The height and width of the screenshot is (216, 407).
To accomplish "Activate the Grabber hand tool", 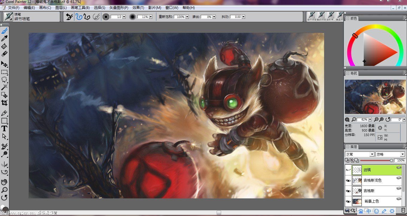I will click(x=4, y=182).
